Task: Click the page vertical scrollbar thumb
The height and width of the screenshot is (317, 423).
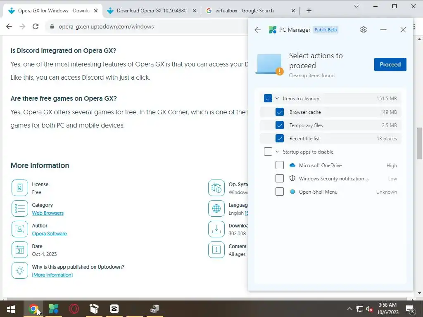Action: pos(419,143)
